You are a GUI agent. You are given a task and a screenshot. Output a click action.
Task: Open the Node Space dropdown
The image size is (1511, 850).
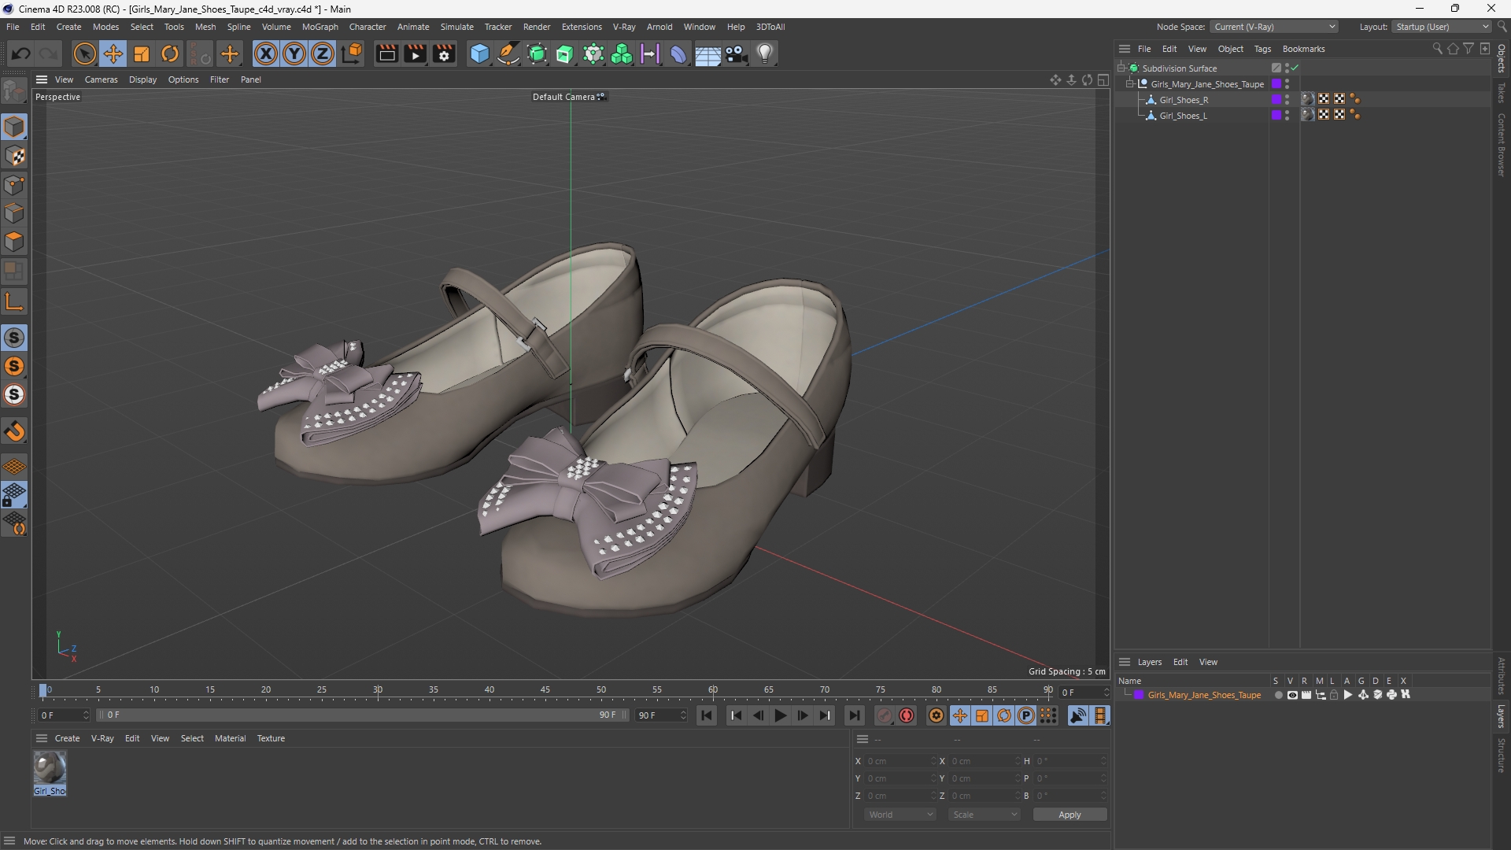click(1274, 27)
